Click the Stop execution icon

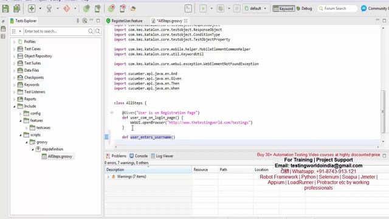point(237,9)
